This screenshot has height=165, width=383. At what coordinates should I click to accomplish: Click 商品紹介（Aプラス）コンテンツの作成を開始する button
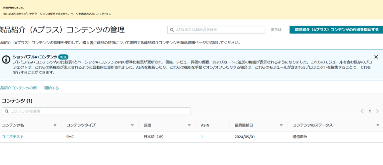click(336, 30)
